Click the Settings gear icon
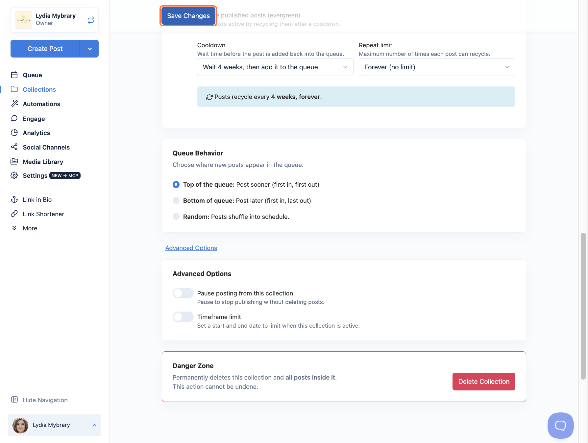The width and height of the screenshot is (588, 443). (x=14, y=175)
